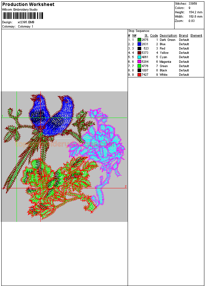Click stitch count 2831
This screenshot has height=286, width=205.
click(x=145, y=44)
